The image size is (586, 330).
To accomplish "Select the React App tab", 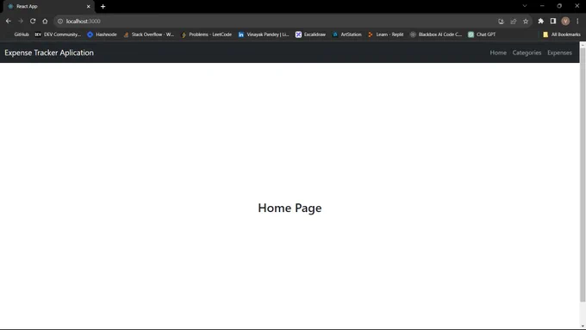I will (x=48, y=6).
